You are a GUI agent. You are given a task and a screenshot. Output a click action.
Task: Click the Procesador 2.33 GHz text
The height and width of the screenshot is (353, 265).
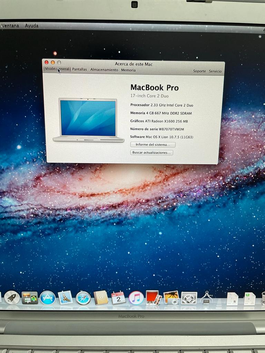(x=161, y=105)
